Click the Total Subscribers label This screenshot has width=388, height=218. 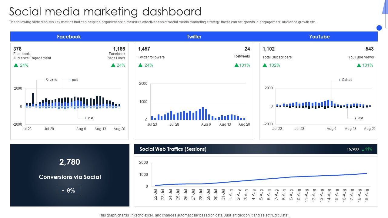(277, 57)
